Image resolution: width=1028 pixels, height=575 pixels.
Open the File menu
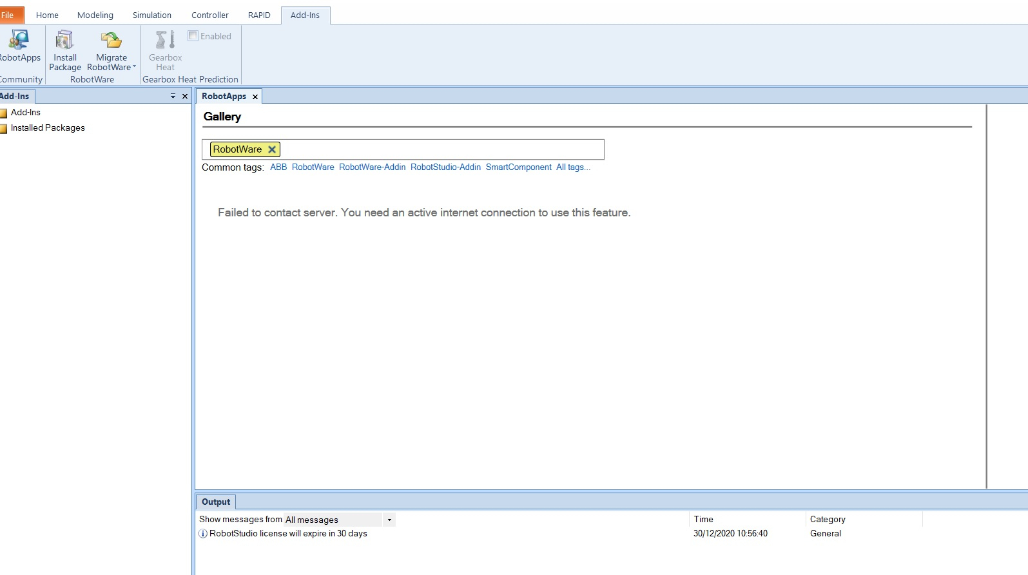point(12,15)
